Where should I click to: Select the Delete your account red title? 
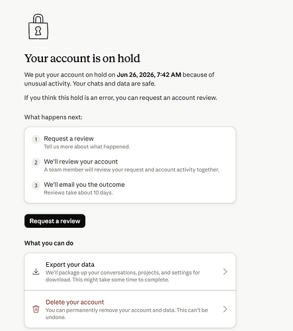(x=75, y=302)
